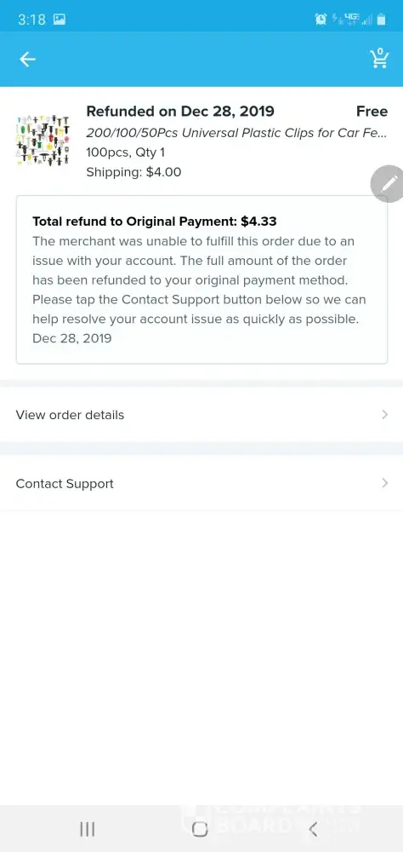Tap the 3:18 clock in status bar
The width and height of the screenshot is (403, 852).
point(31,20)
